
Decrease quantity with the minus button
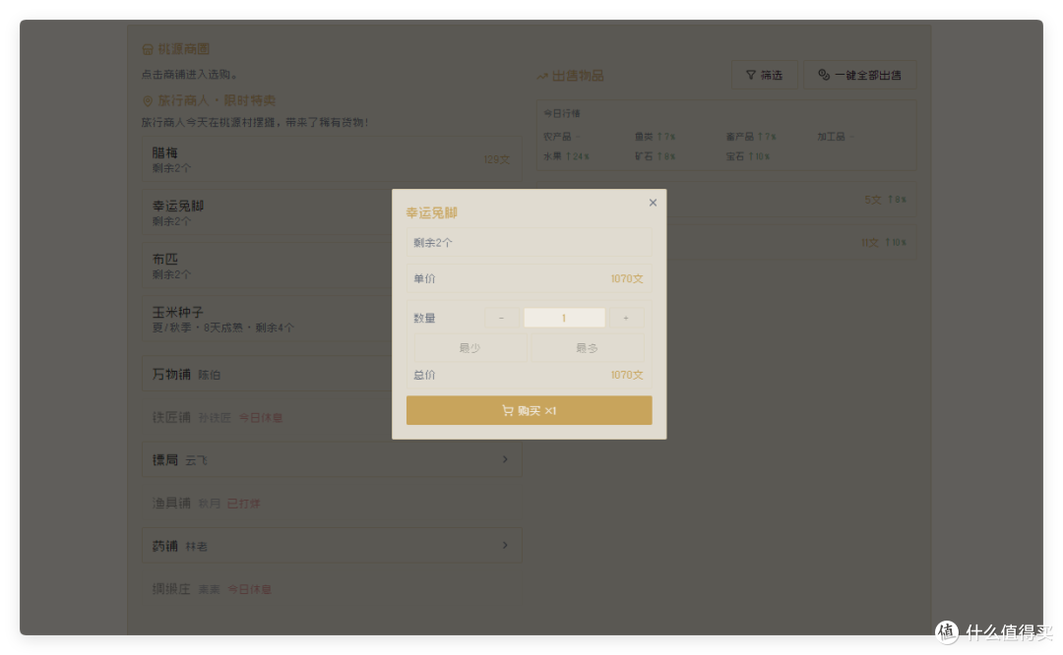pos(502,318)
